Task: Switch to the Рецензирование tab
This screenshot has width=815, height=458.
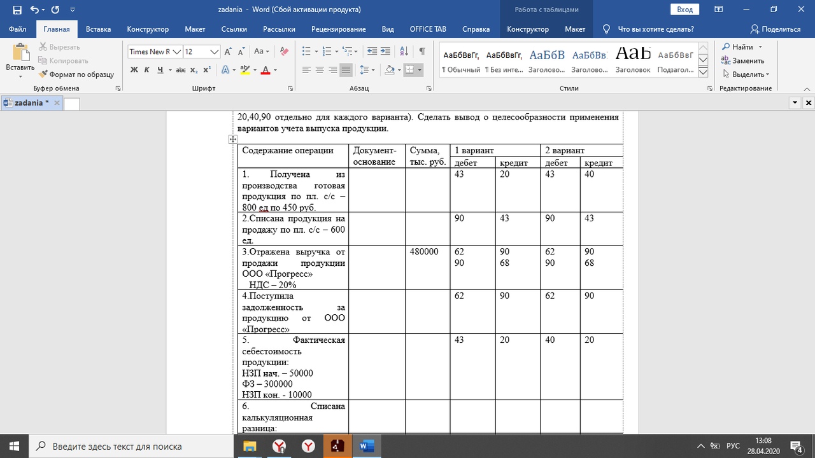Action: coord(338,29)
